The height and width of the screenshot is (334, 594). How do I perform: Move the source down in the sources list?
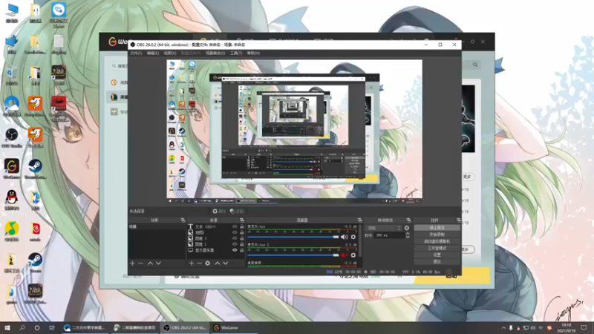click(x=226, y=263)
